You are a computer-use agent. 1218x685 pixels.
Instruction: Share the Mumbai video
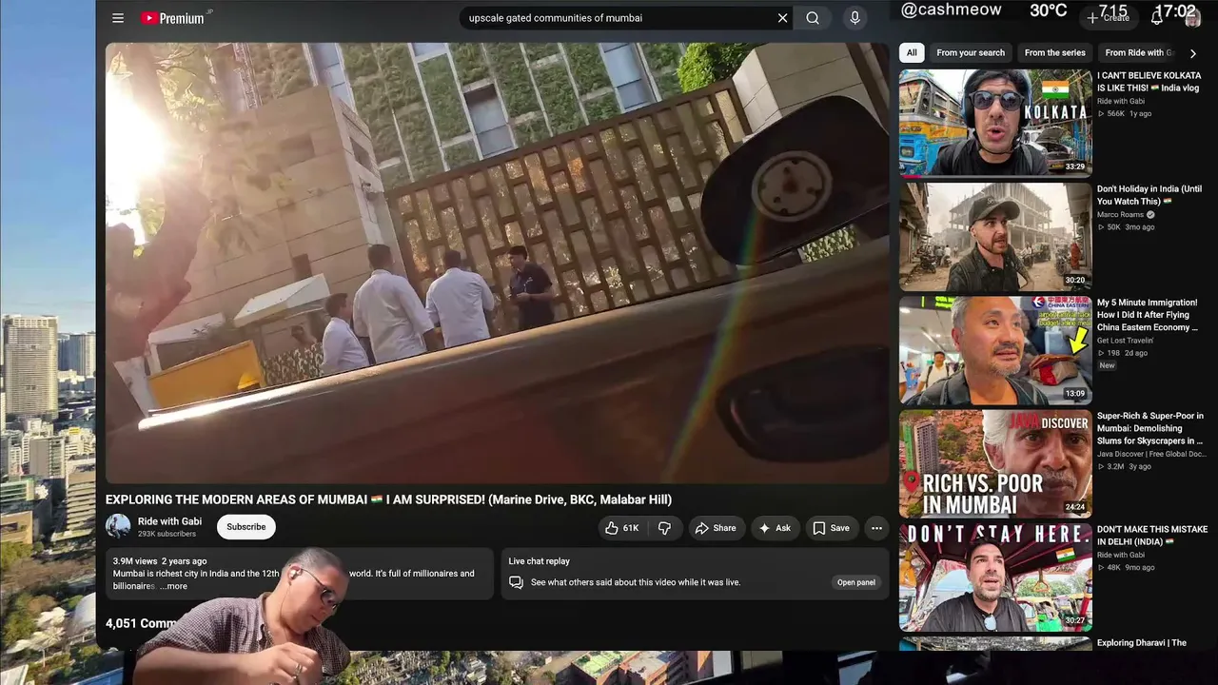pos(716,528)
